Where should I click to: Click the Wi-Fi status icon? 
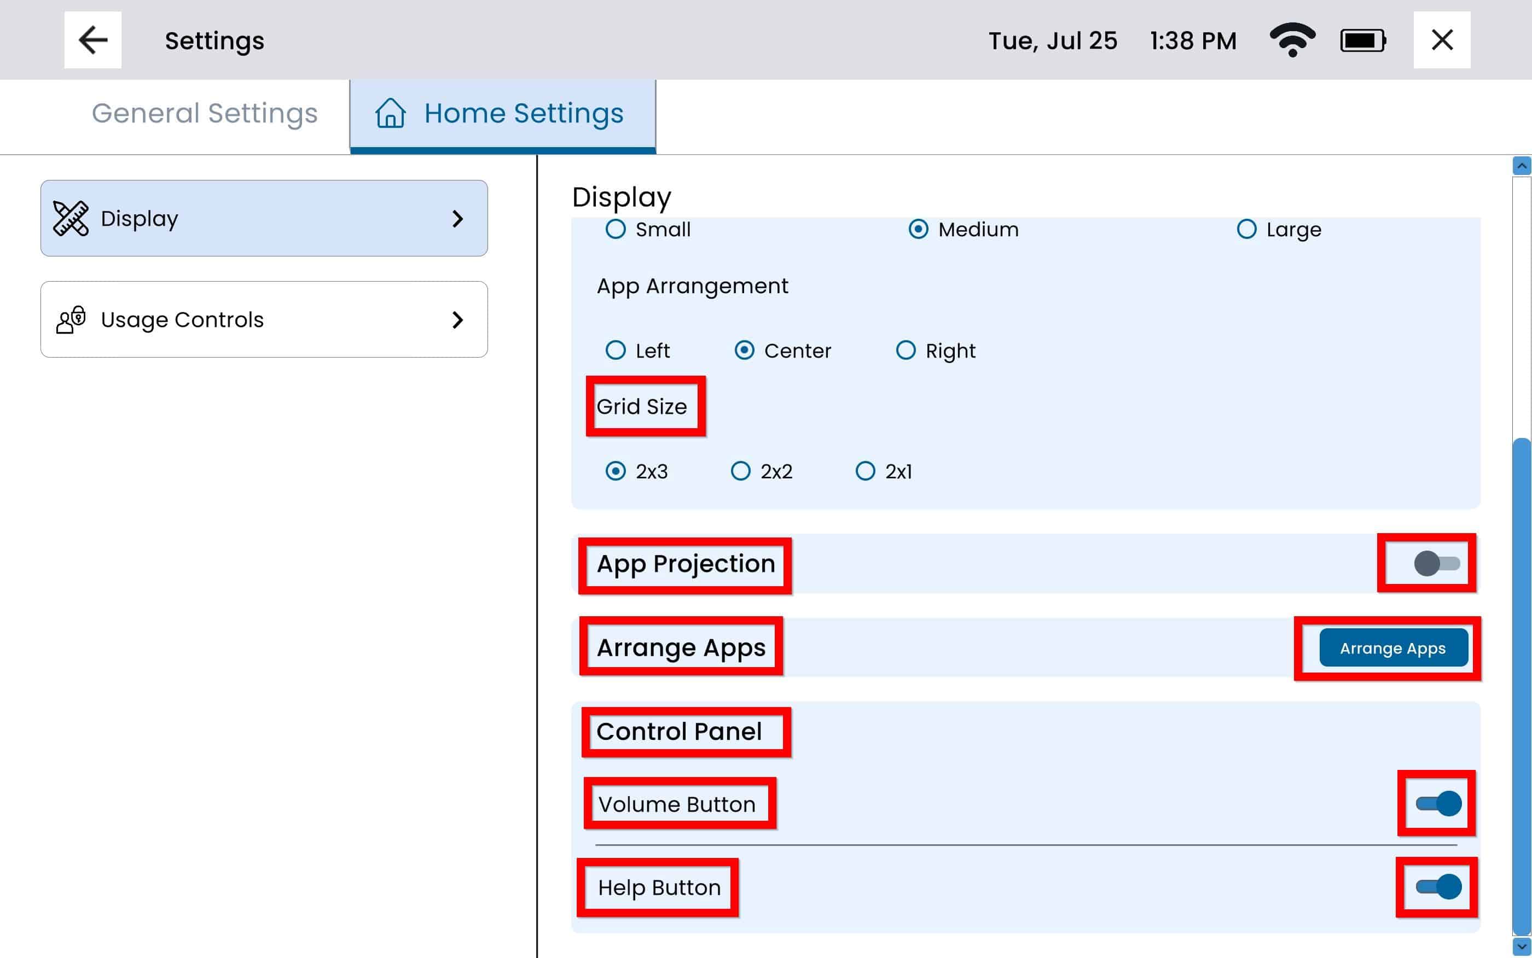pyautogui.click(x=1292, y=40)
